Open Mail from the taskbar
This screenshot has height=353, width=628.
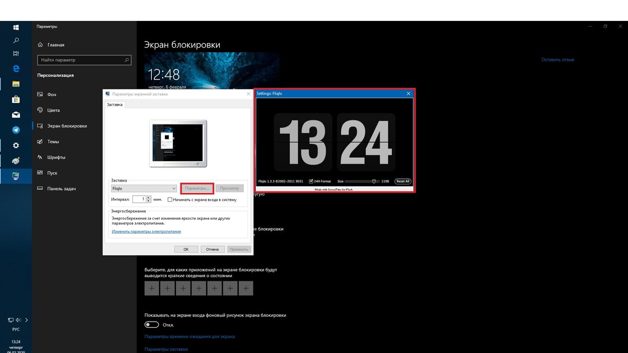click(x=16, y=115)
